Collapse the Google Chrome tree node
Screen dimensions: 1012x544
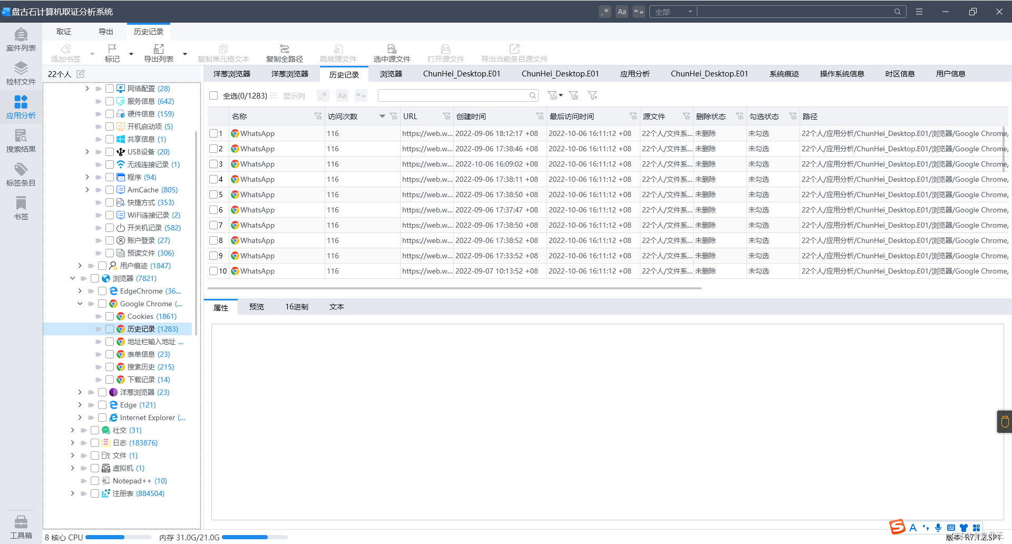[80, 304]
